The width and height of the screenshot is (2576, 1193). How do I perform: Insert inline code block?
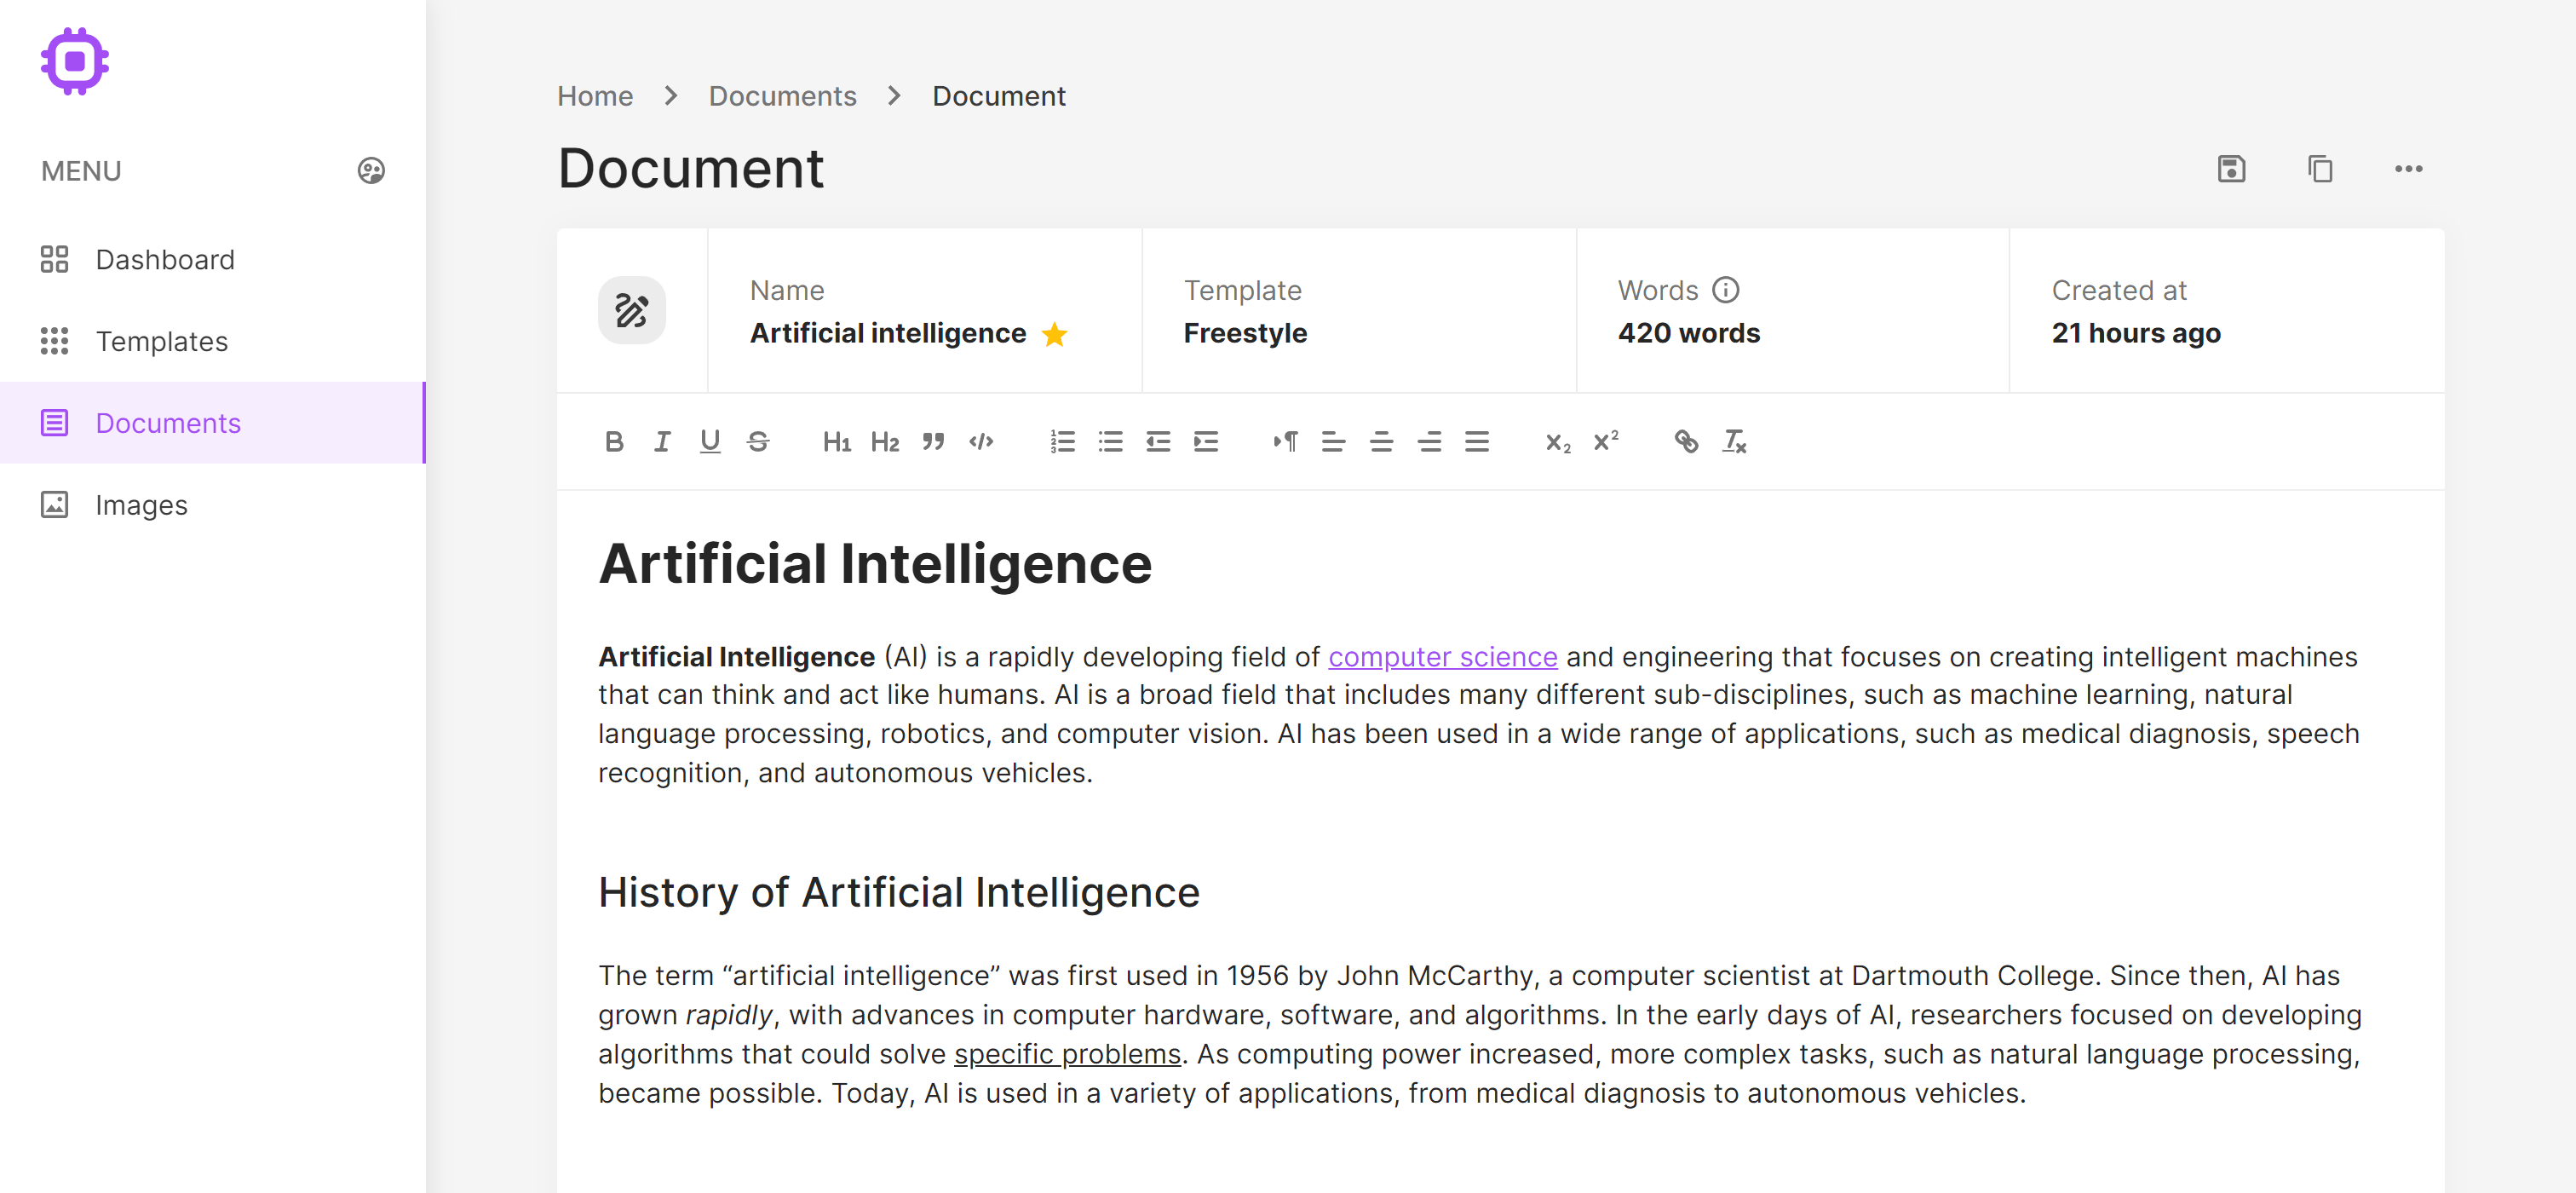click(982, 441)
